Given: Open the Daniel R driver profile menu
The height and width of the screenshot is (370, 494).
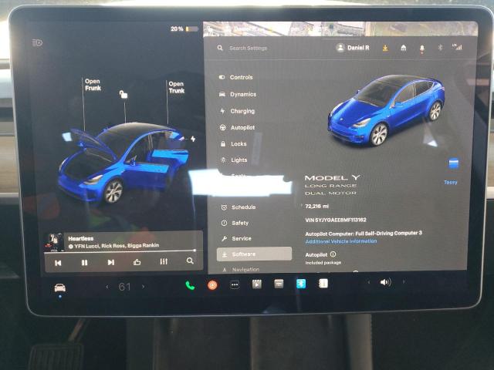Looking at the screenshot, I should click(353, 48).
